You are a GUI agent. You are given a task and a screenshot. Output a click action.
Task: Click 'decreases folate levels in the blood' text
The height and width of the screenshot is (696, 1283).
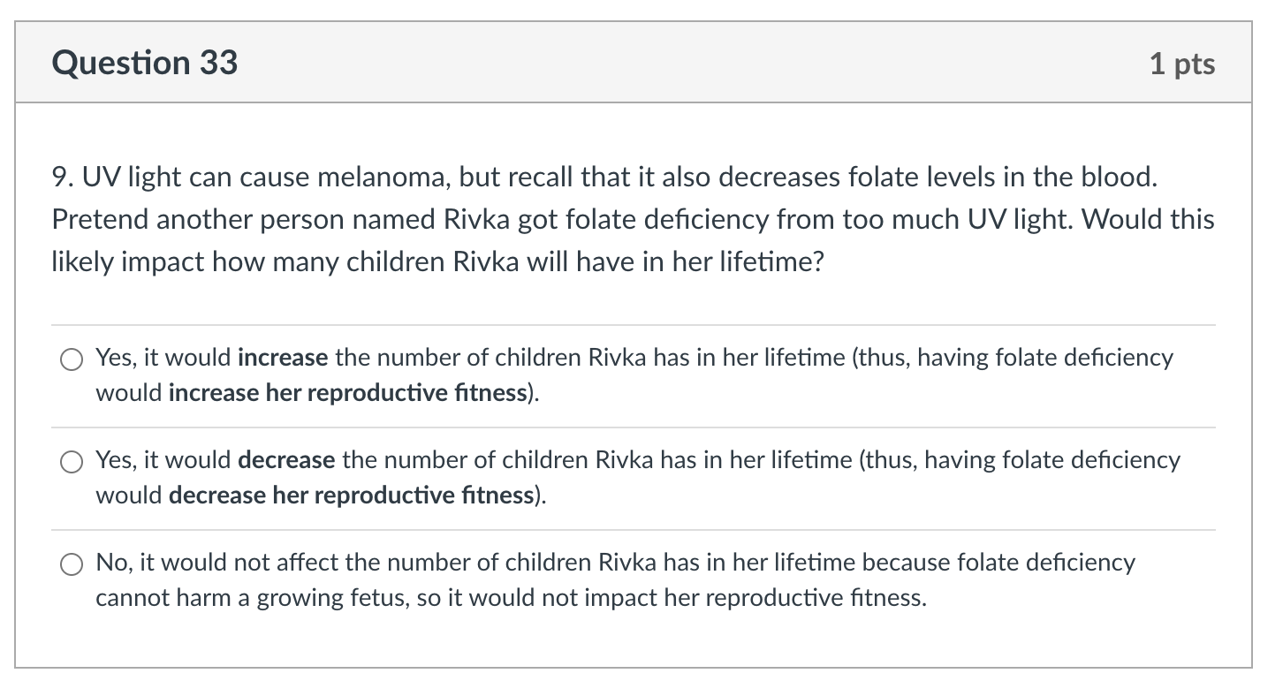pyautogui.click(x=937, y=178)
